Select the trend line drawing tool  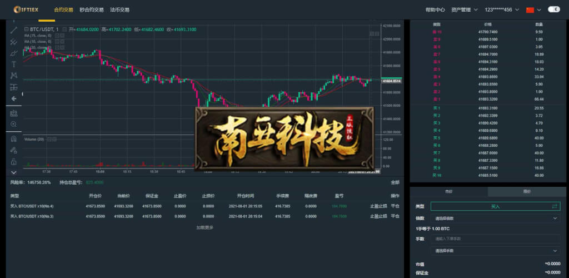click(14, 30)
